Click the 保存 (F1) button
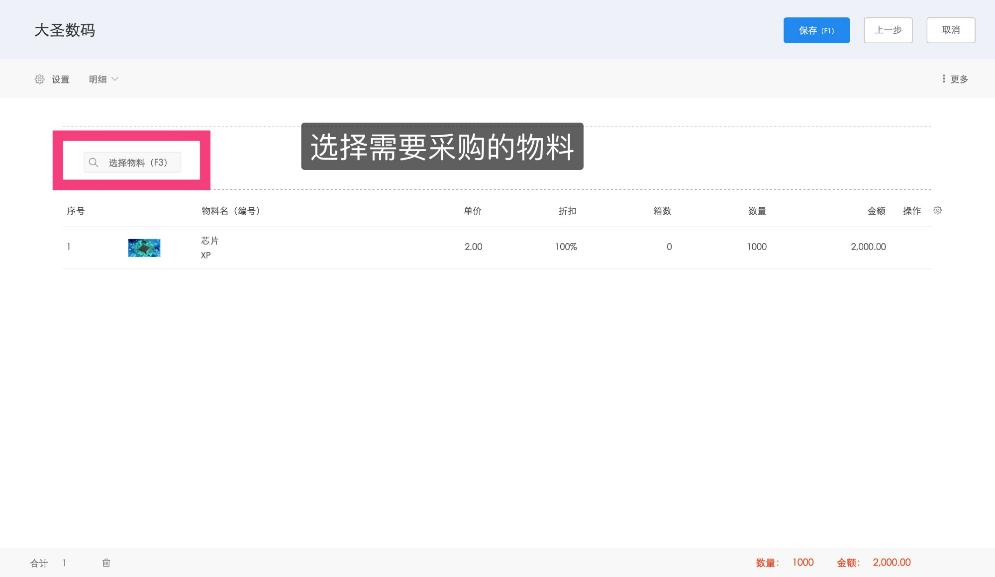Viewport: 995px width, 577px height. (x=816, y=30)
